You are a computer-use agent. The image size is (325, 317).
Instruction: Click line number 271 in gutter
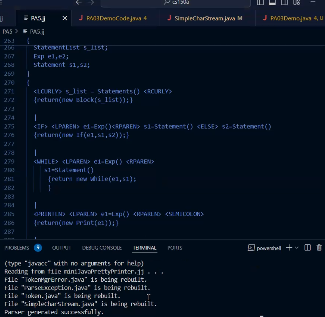9,91
